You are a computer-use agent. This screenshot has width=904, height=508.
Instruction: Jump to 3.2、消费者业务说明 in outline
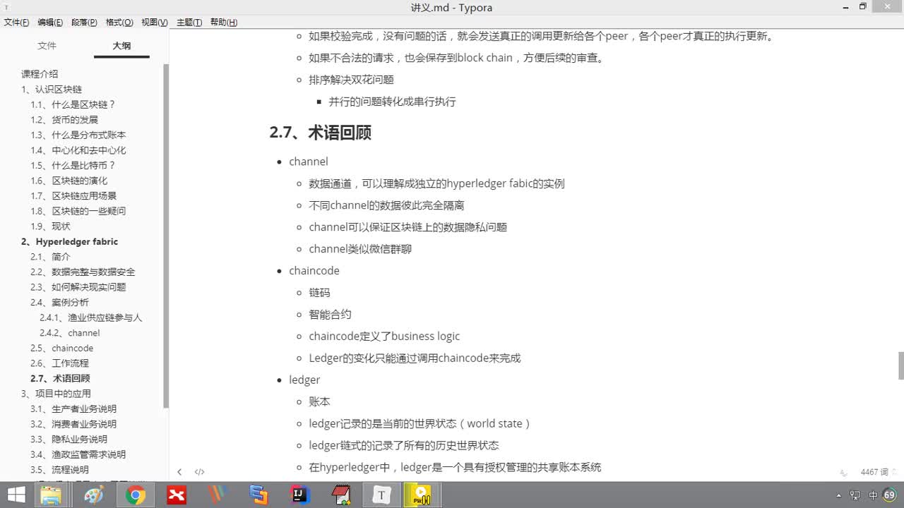pyautogui.click(x=73, y=425)
